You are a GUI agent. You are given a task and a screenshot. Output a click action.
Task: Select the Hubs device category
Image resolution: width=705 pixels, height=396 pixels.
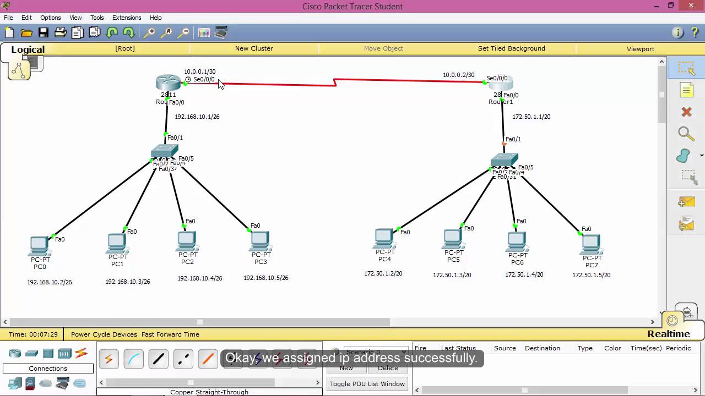coord(48,353)
